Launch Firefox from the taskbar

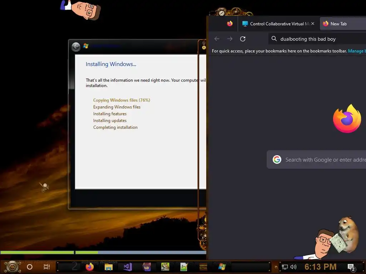(89, 267)
